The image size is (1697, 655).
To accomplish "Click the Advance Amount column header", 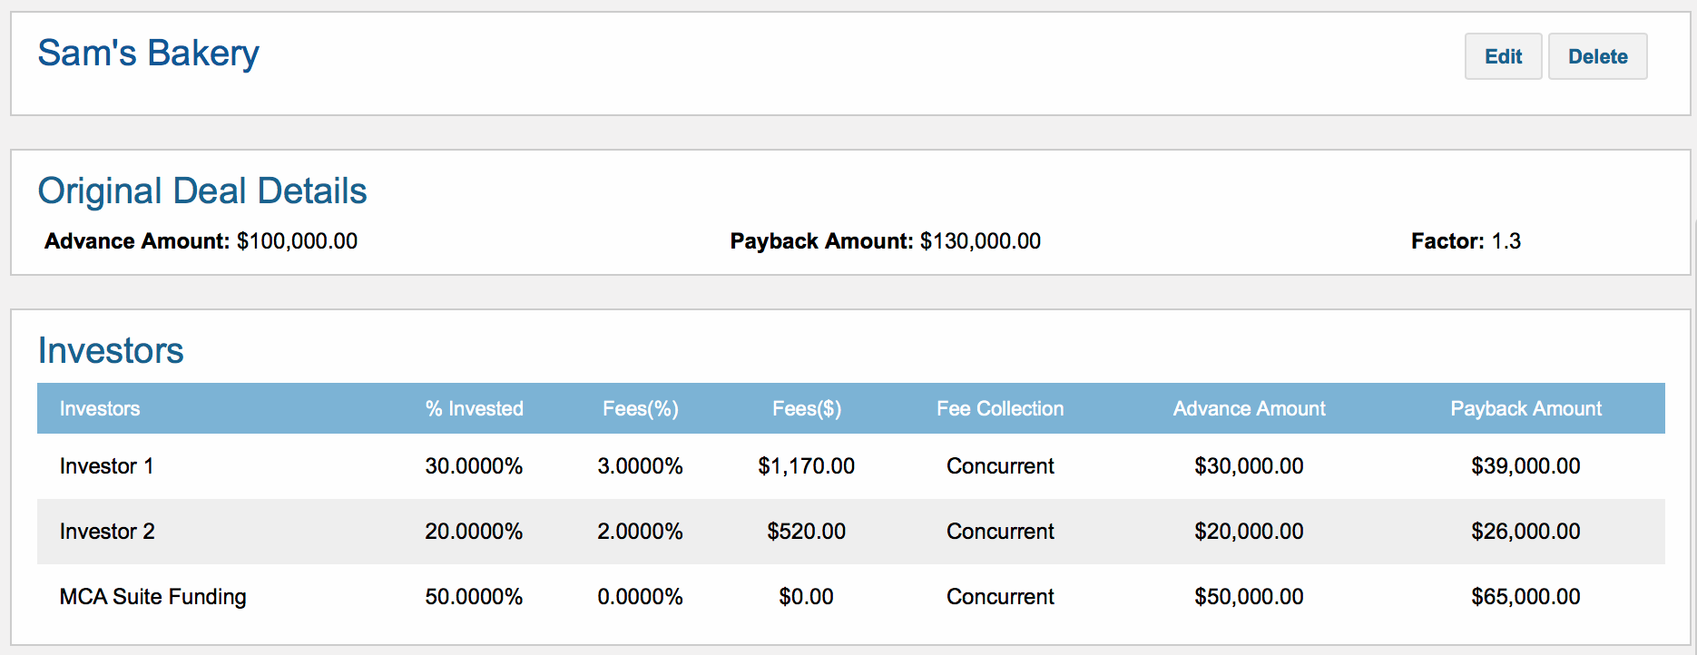I will (1250, 409).
